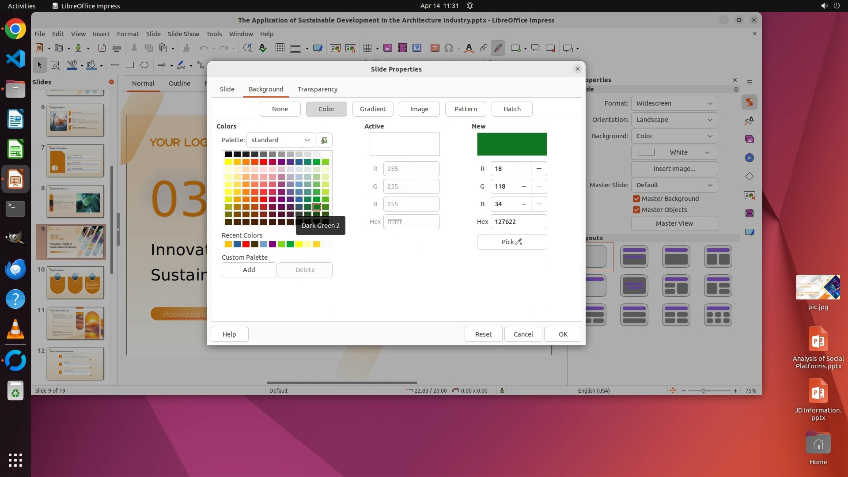848x477 pixels.
Task: Pick the red swatch in Recent Colors
Action: pyautogui.click(x=246, y=244)
